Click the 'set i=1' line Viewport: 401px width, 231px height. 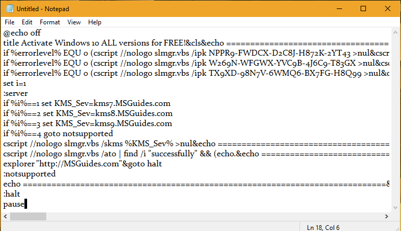(x=14, y=83)
